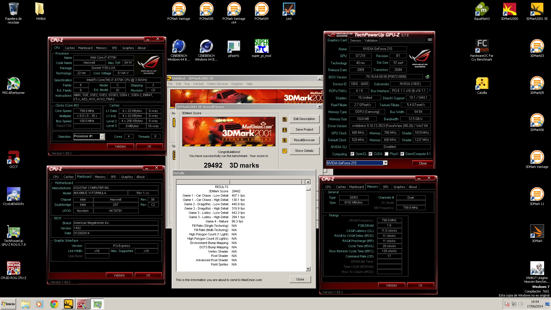The height and width of the screenshot is (310, 551).
Task: Launch LinX from the desktop
Action: [289, 11]
